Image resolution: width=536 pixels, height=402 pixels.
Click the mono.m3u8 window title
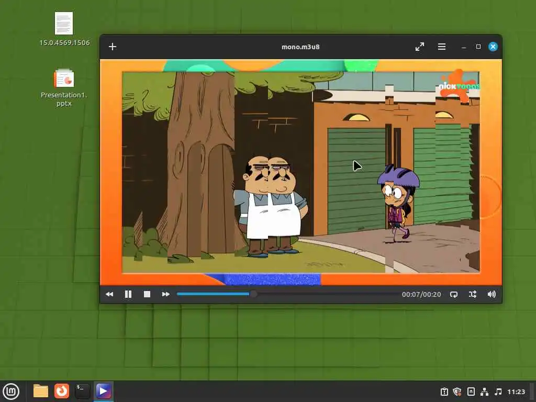(x=300, y=47)
